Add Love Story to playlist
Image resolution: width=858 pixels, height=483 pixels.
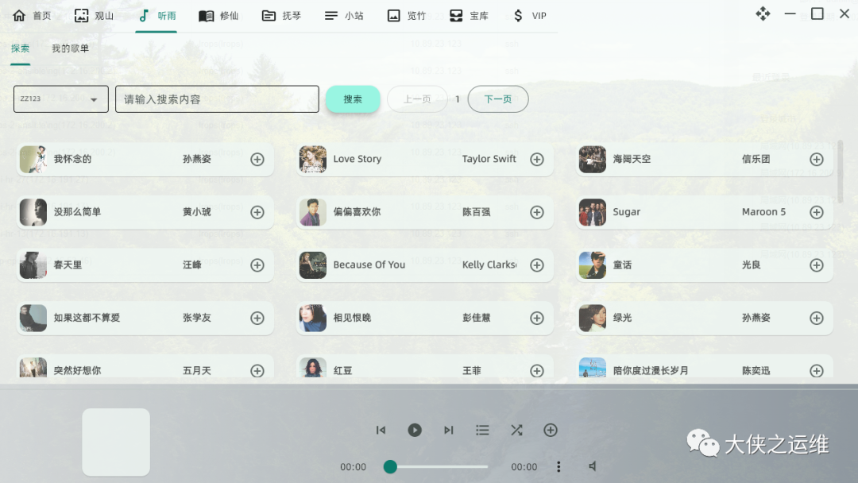(x=537, y=159)
